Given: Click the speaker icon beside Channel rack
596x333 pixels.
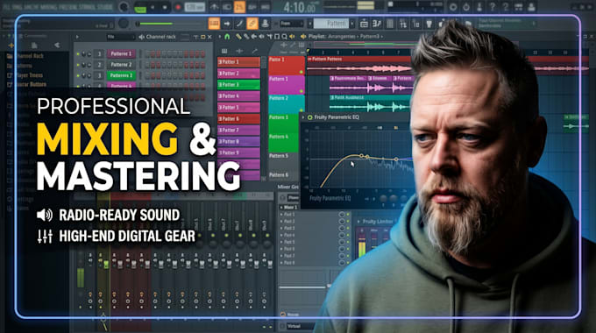Looking at the screenshot, I should tap(141, 37).
